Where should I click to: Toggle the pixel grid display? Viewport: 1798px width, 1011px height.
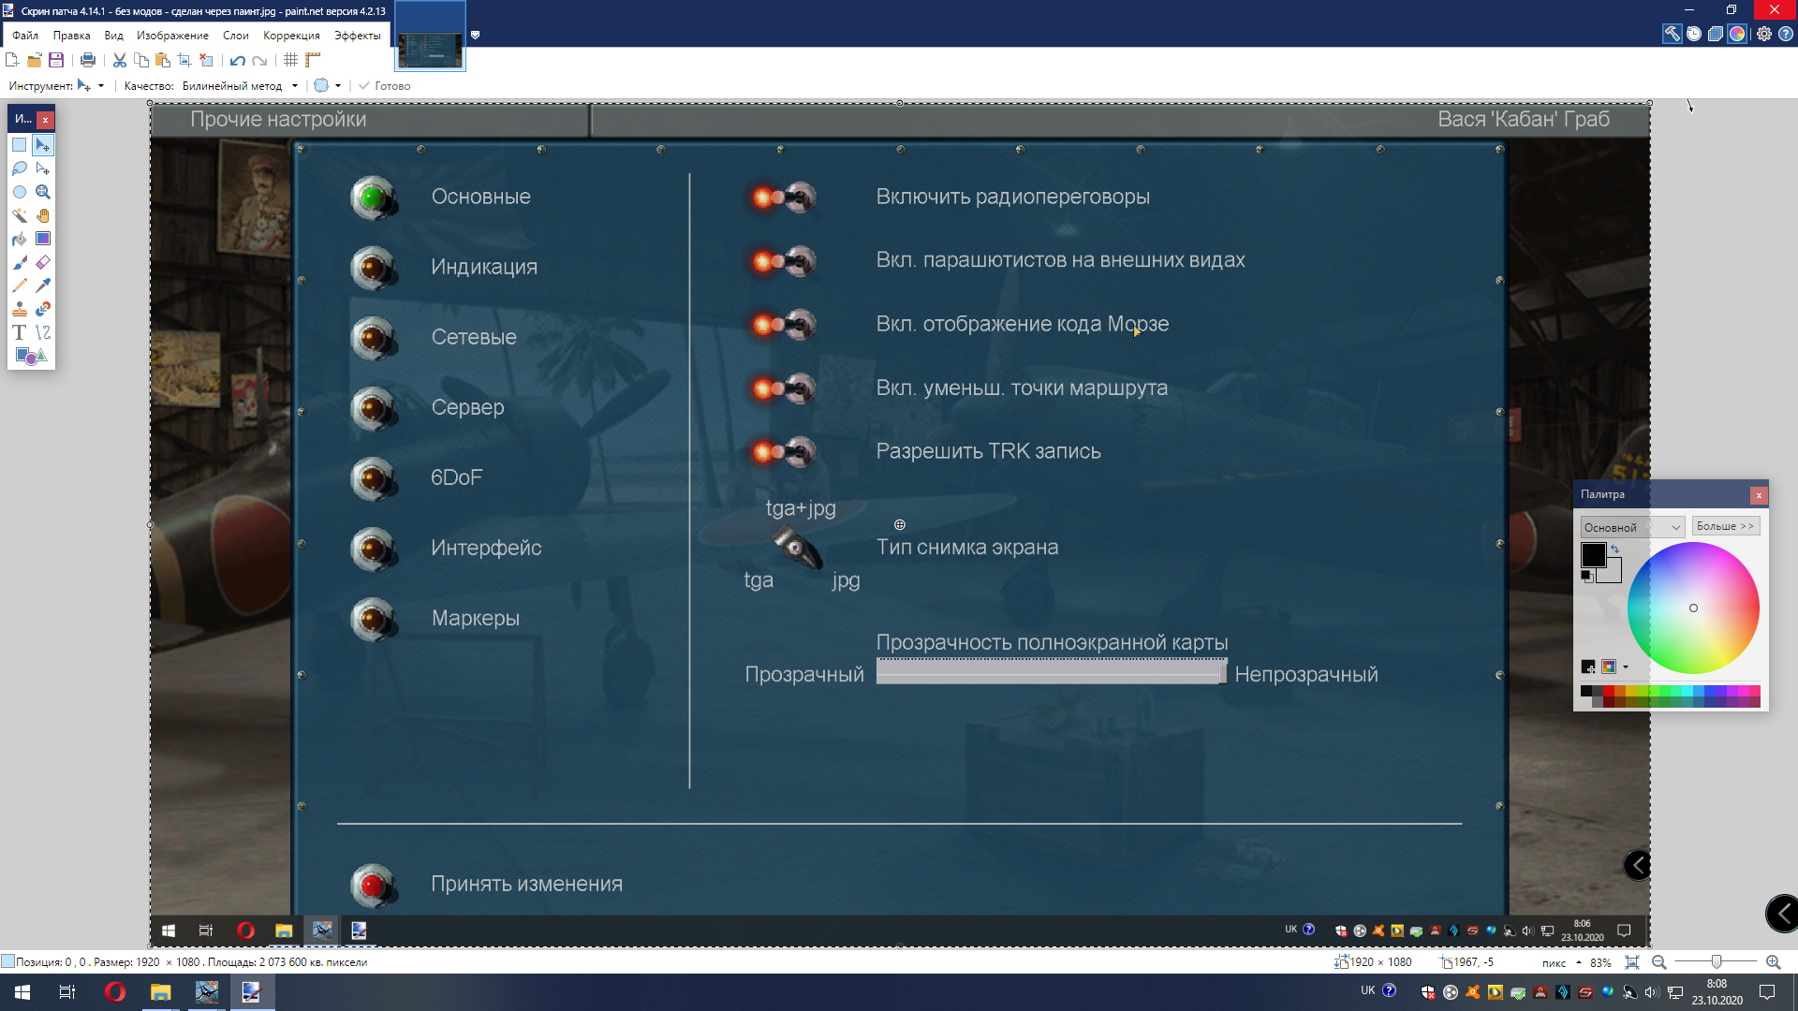click(x=291, y=60)
